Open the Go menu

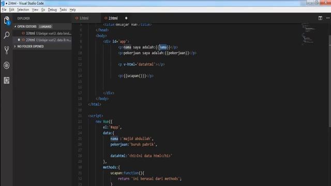[43, 10]
